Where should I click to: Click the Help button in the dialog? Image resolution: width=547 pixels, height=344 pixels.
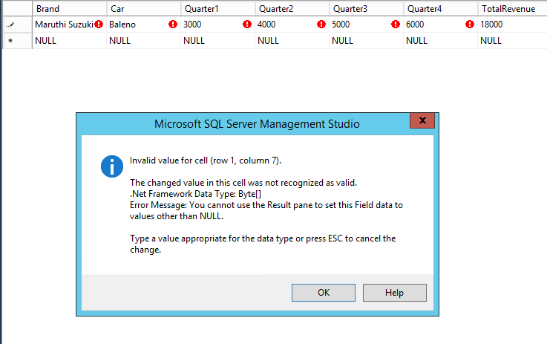click(395, 292)
